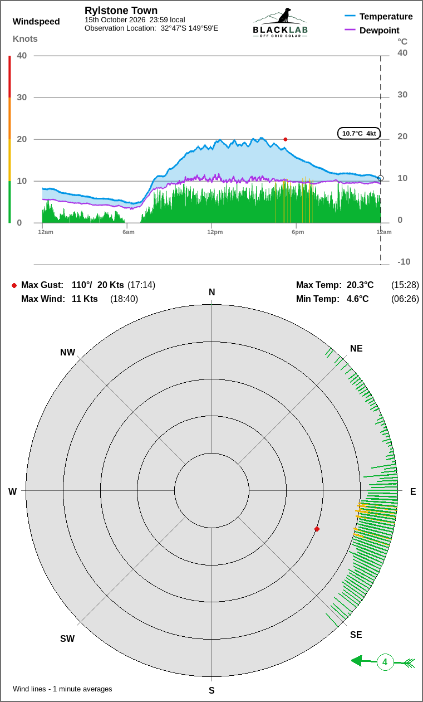The width and height of the screenshot is (423, 702).
Task: Click the Temperature legend text
Action: pyautogui.click(x=386, y=17)
